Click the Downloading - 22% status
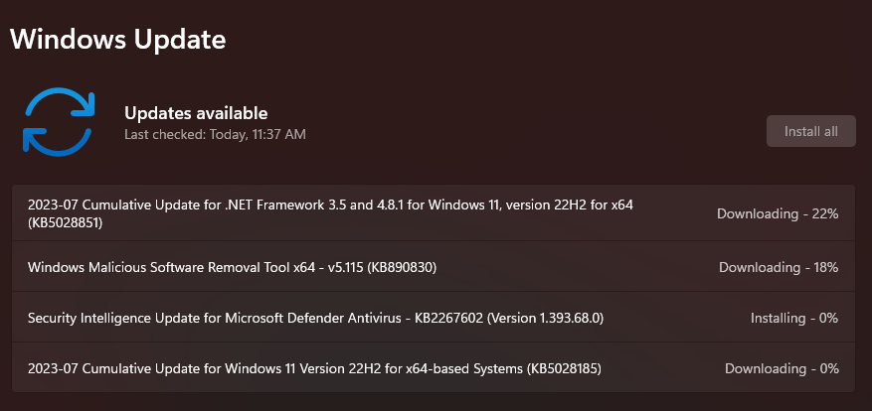This screenshot has height=411, width=872. click(x=778, y=213)
